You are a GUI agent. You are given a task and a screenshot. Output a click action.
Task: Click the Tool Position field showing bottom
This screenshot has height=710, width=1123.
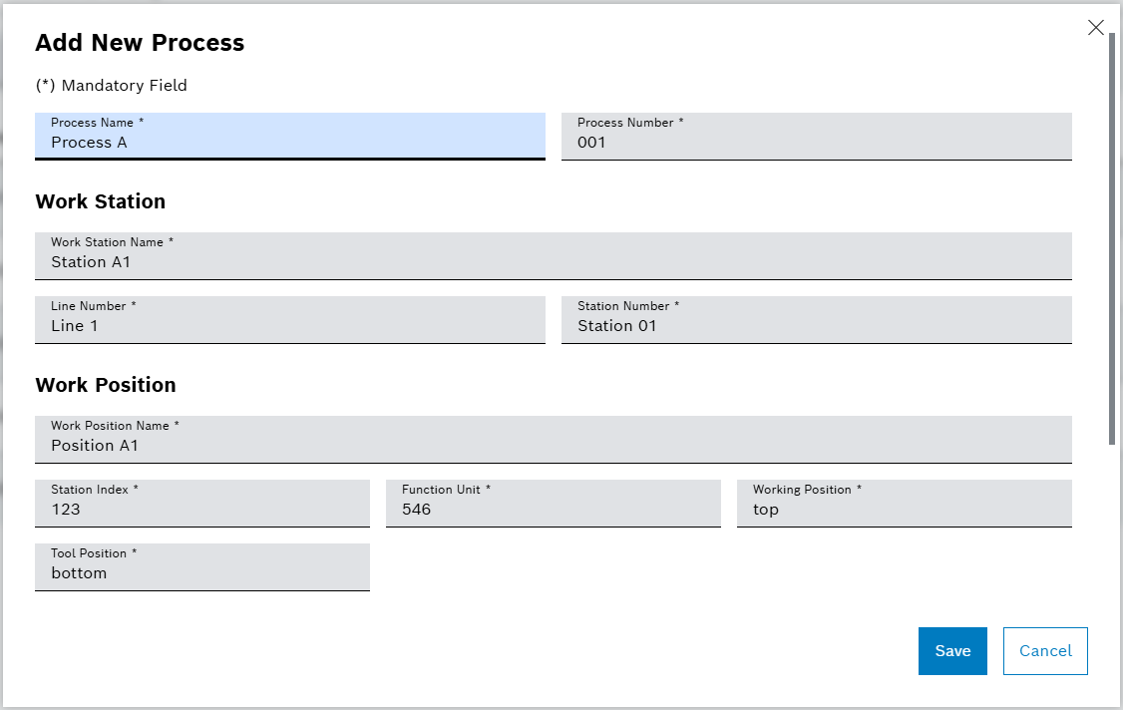pos(201,567)
